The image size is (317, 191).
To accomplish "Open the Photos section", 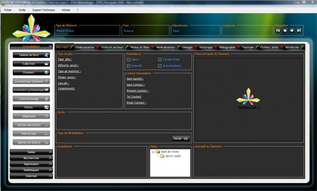I will pyautogui.click(x=31, y=107).
